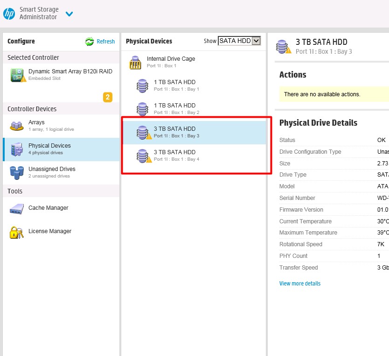Click the '4 physical drives' subtitle
389x356 pixels.
[46, 153]
